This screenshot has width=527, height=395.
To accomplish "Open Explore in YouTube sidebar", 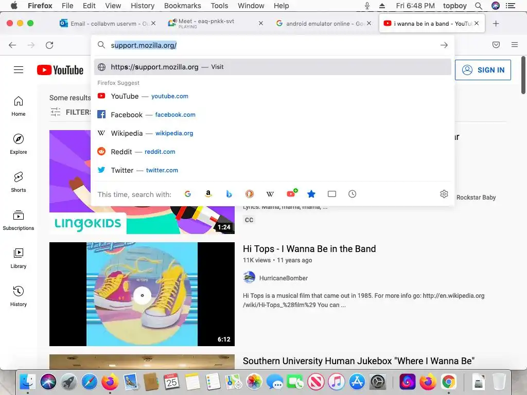I will [x=19, y=144].
